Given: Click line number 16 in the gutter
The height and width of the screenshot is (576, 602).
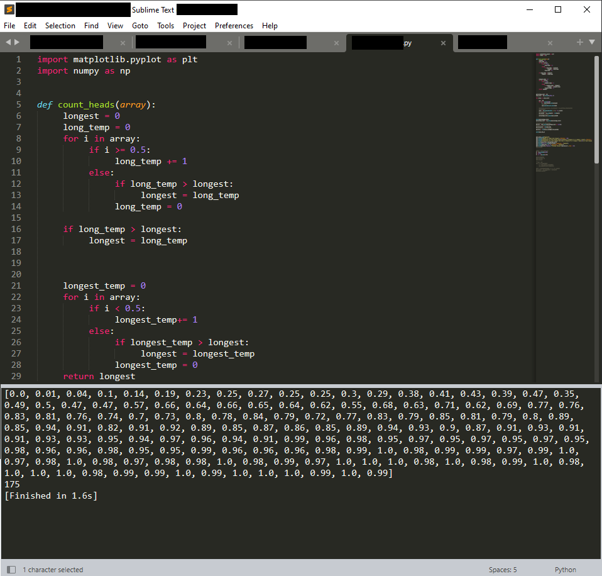Looking at the screenshot, I should 16,229.
